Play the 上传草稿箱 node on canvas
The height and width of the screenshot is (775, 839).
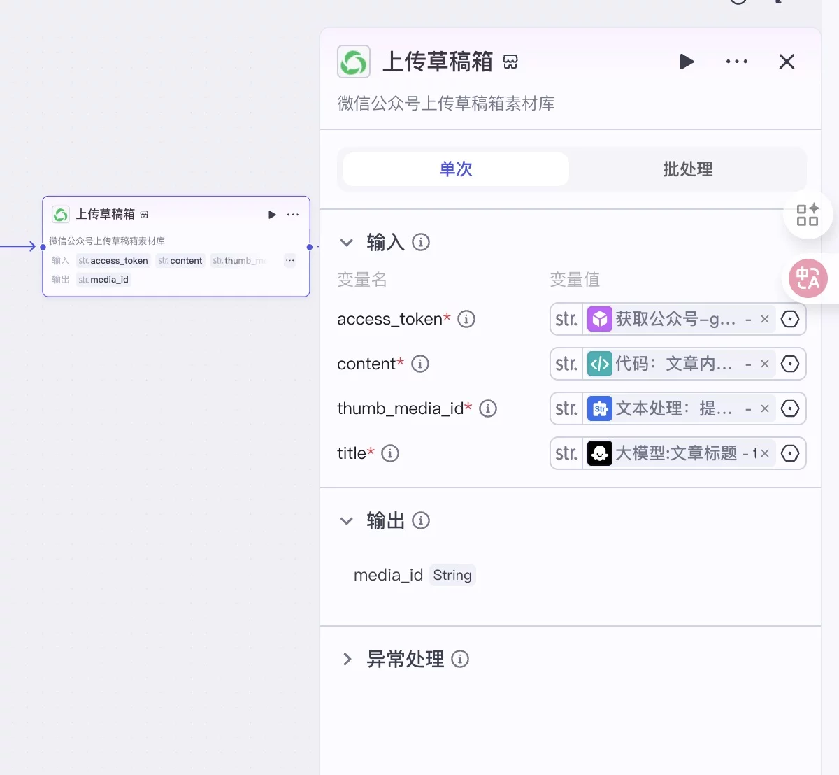coord(272,215)
